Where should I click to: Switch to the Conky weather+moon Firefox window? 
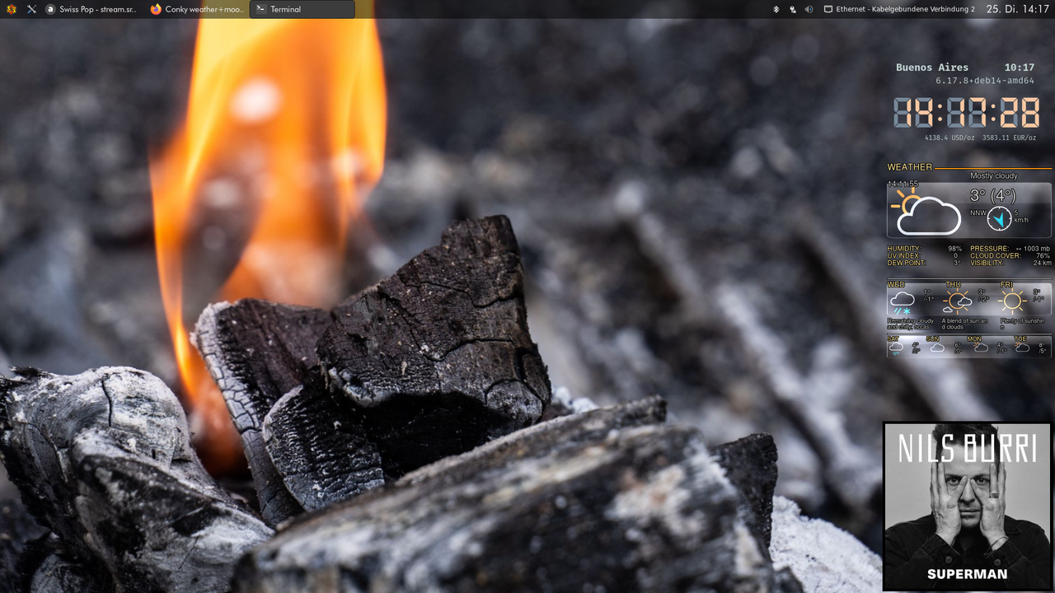pyautogui.click(x=197, y=9)
